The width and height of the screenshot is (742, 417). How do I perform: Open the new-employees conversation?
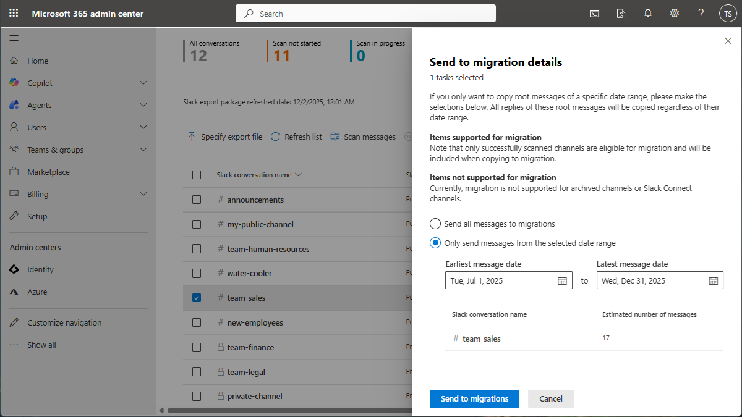click(255, 322)
